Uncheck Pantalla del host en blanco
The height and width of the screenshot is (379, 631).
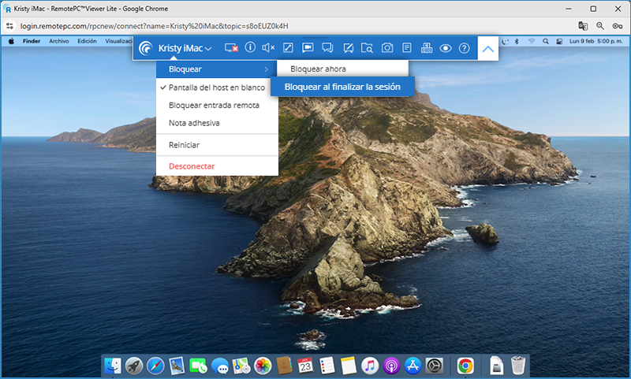point(217,87)
